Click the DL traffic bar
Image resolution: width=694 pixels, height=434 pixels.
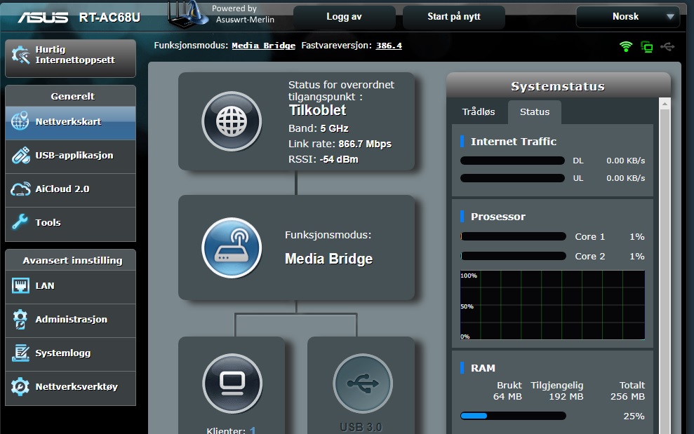point(512,161)
